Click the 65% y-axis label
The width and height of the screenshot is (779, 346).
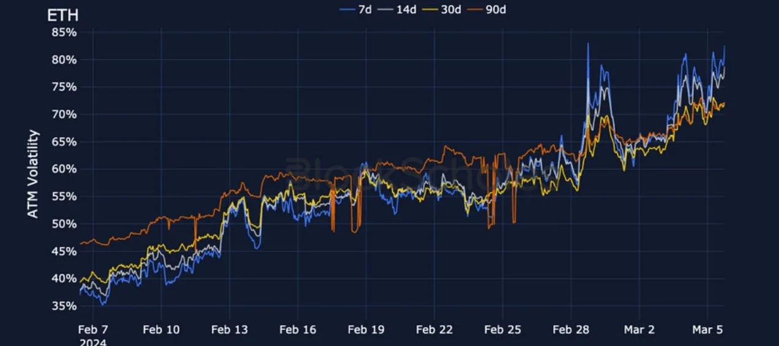point(64,142)
